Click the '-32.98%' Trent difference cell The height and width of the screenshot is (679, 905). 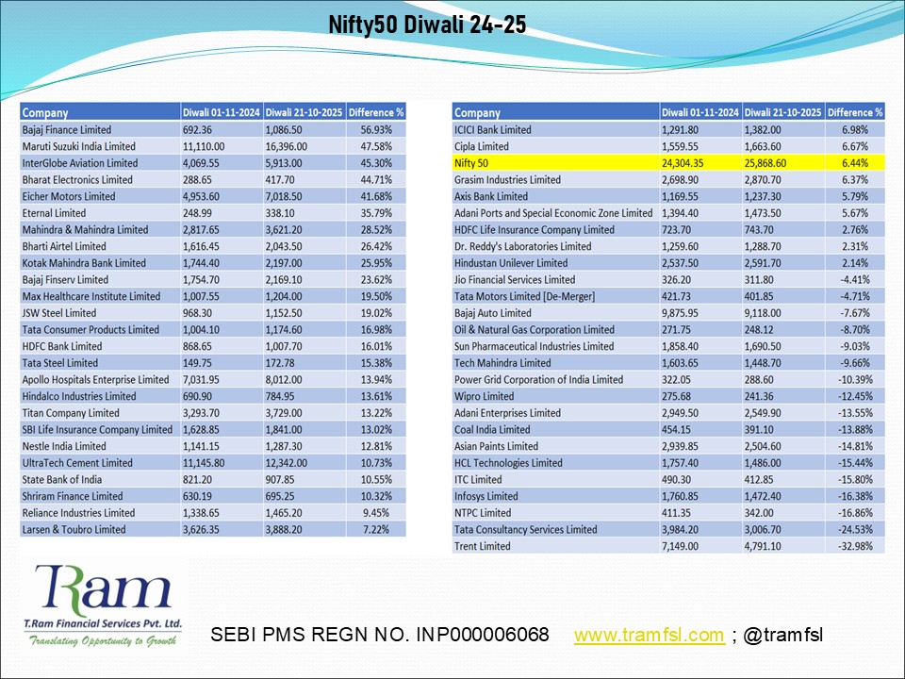pyautogui.click(x=855, y=546)
